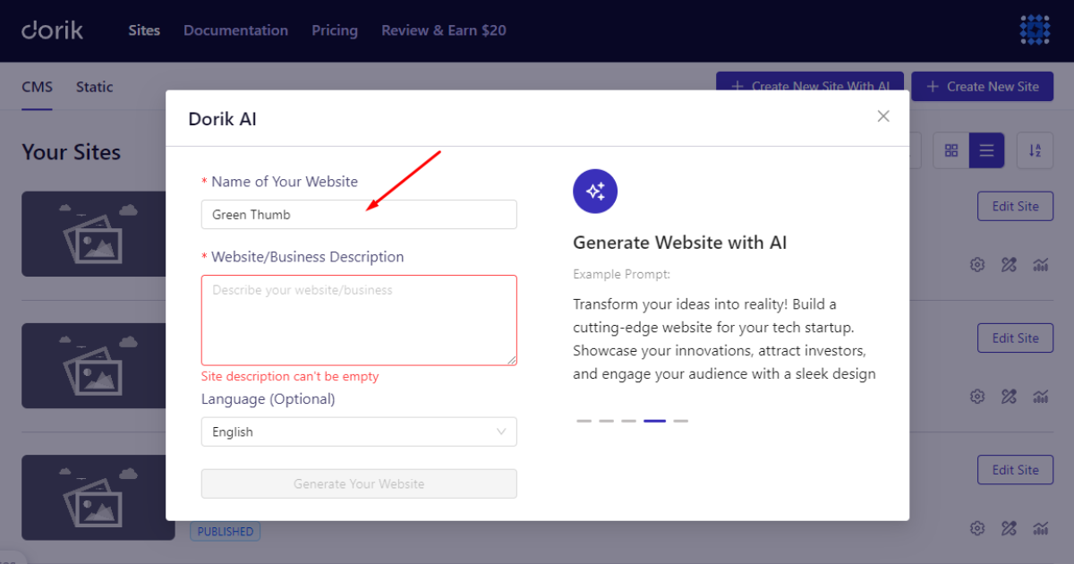
Task: Click Edit Site for second site row
Action: [x=1015, y=338]
